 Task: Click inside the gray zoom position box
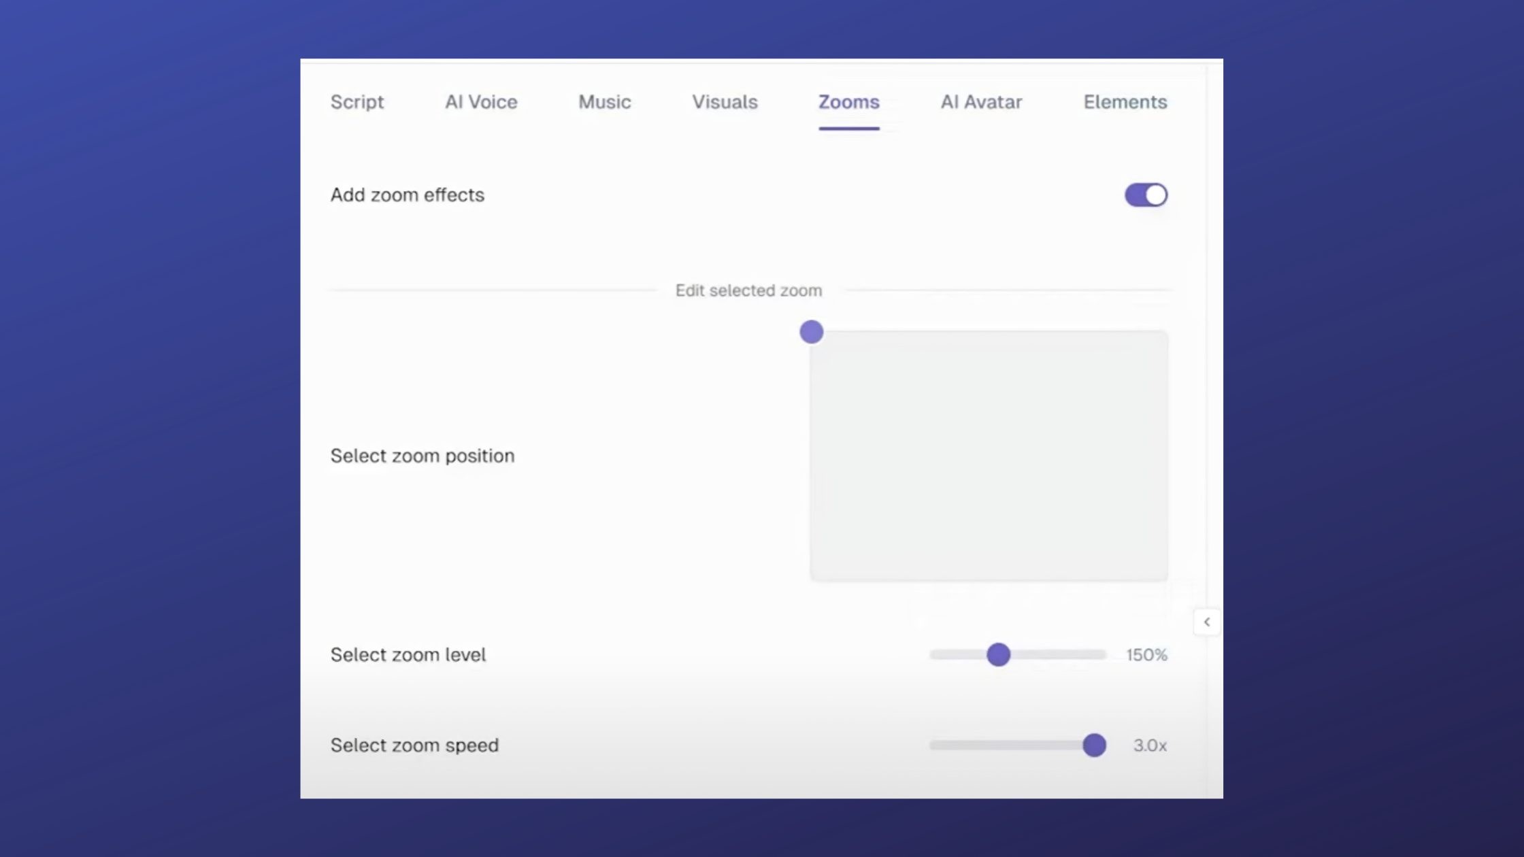click(989, 456)
